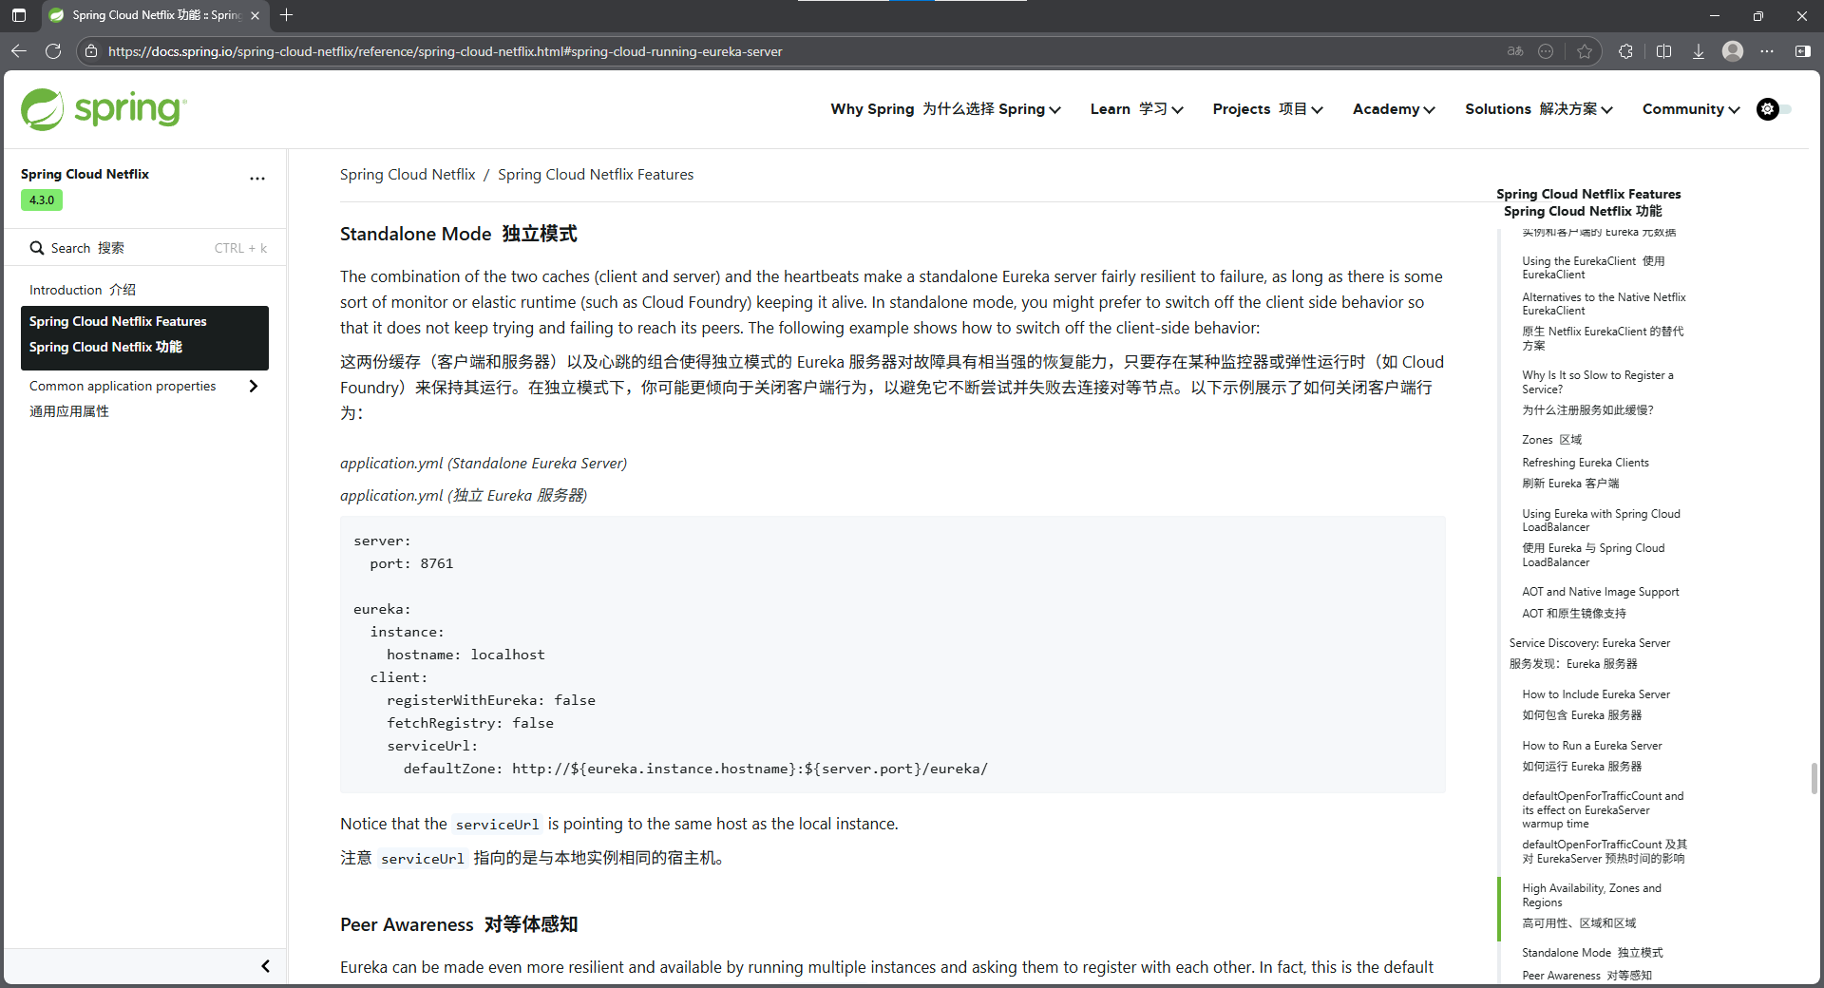The height and width of the screenshot is (988, 1824).
Task: Select Standalone Mode in the right navigation
Action: point(1591,952)
